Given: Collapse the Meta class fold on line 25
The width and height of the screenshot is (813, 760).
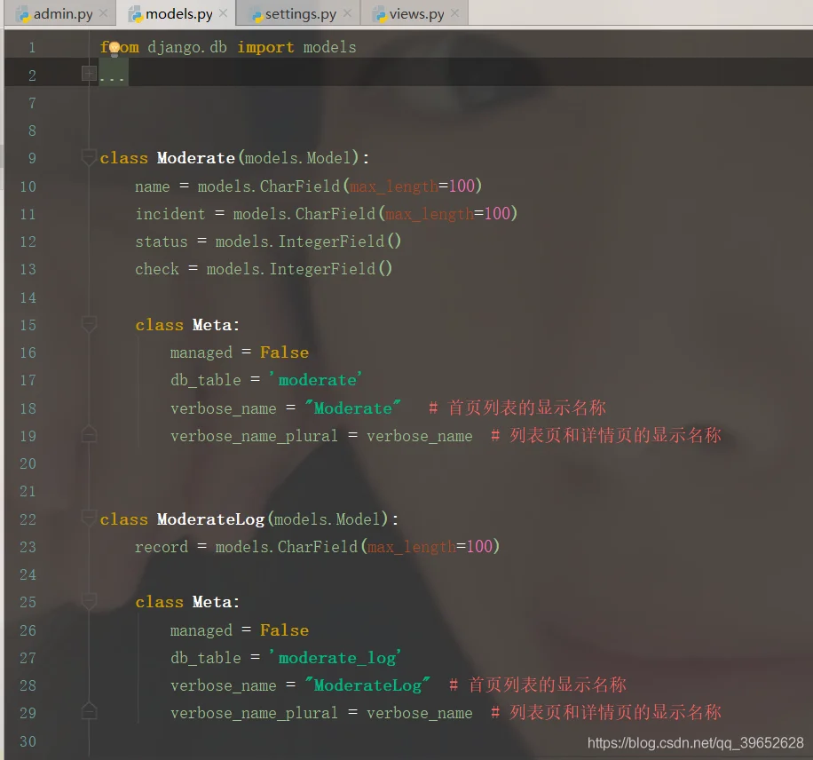Looking at the screenshot, I should tap(89, 601).
